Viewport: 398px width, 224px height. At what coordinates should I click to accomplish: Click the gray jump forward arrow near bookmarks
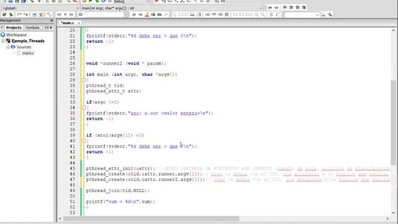[276, 7]
